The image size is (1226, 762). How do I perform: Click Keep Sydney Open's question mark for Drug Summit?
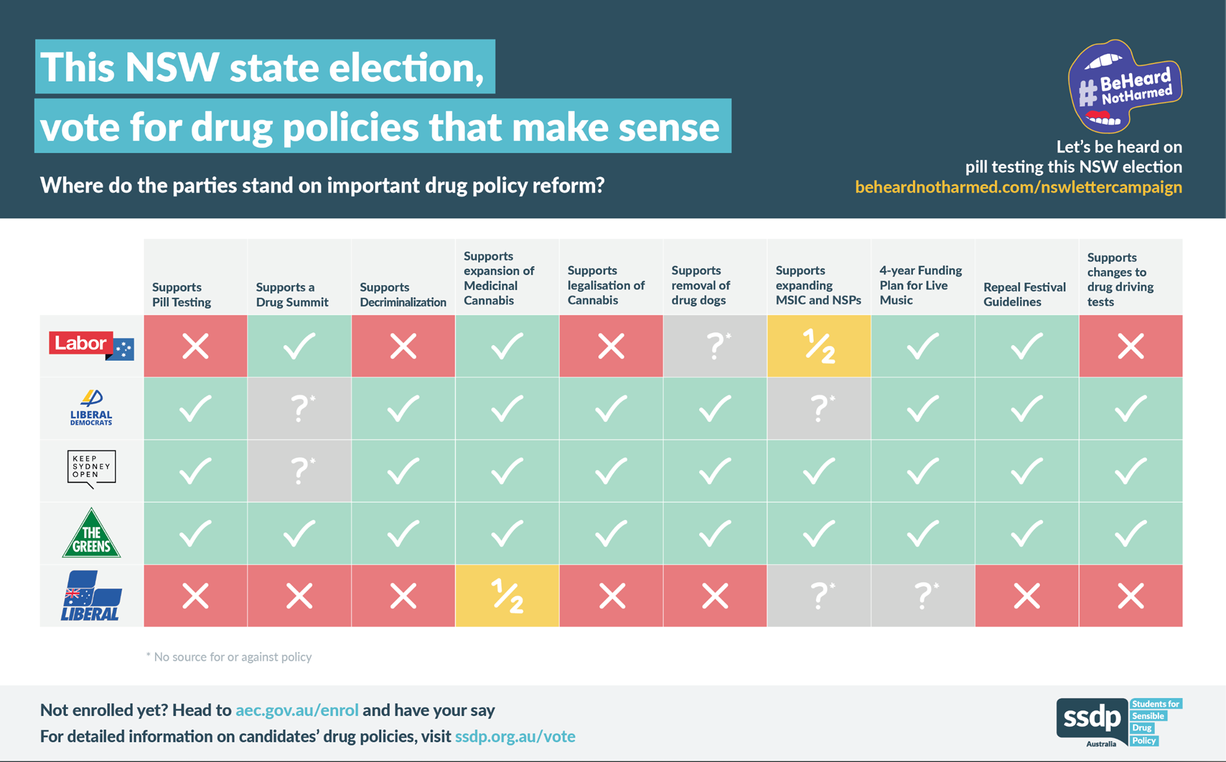(x=299, y=471)
